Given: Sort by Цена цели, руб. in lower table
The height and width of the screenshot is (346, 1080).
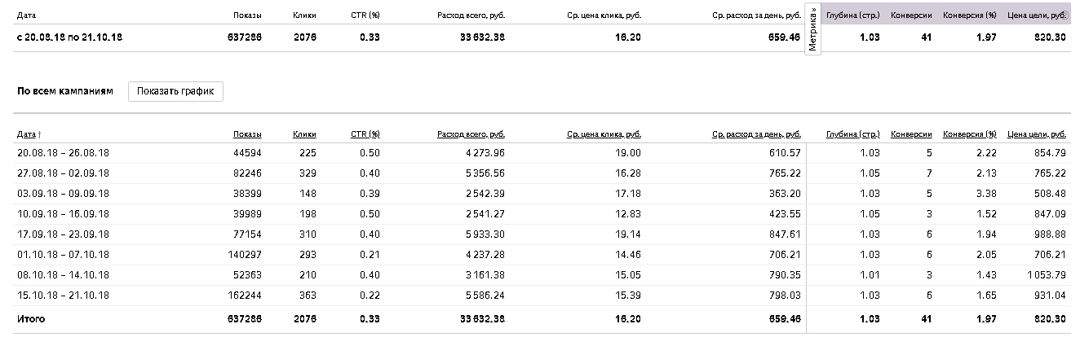Looking at the screenshot, I should 1037,134.
